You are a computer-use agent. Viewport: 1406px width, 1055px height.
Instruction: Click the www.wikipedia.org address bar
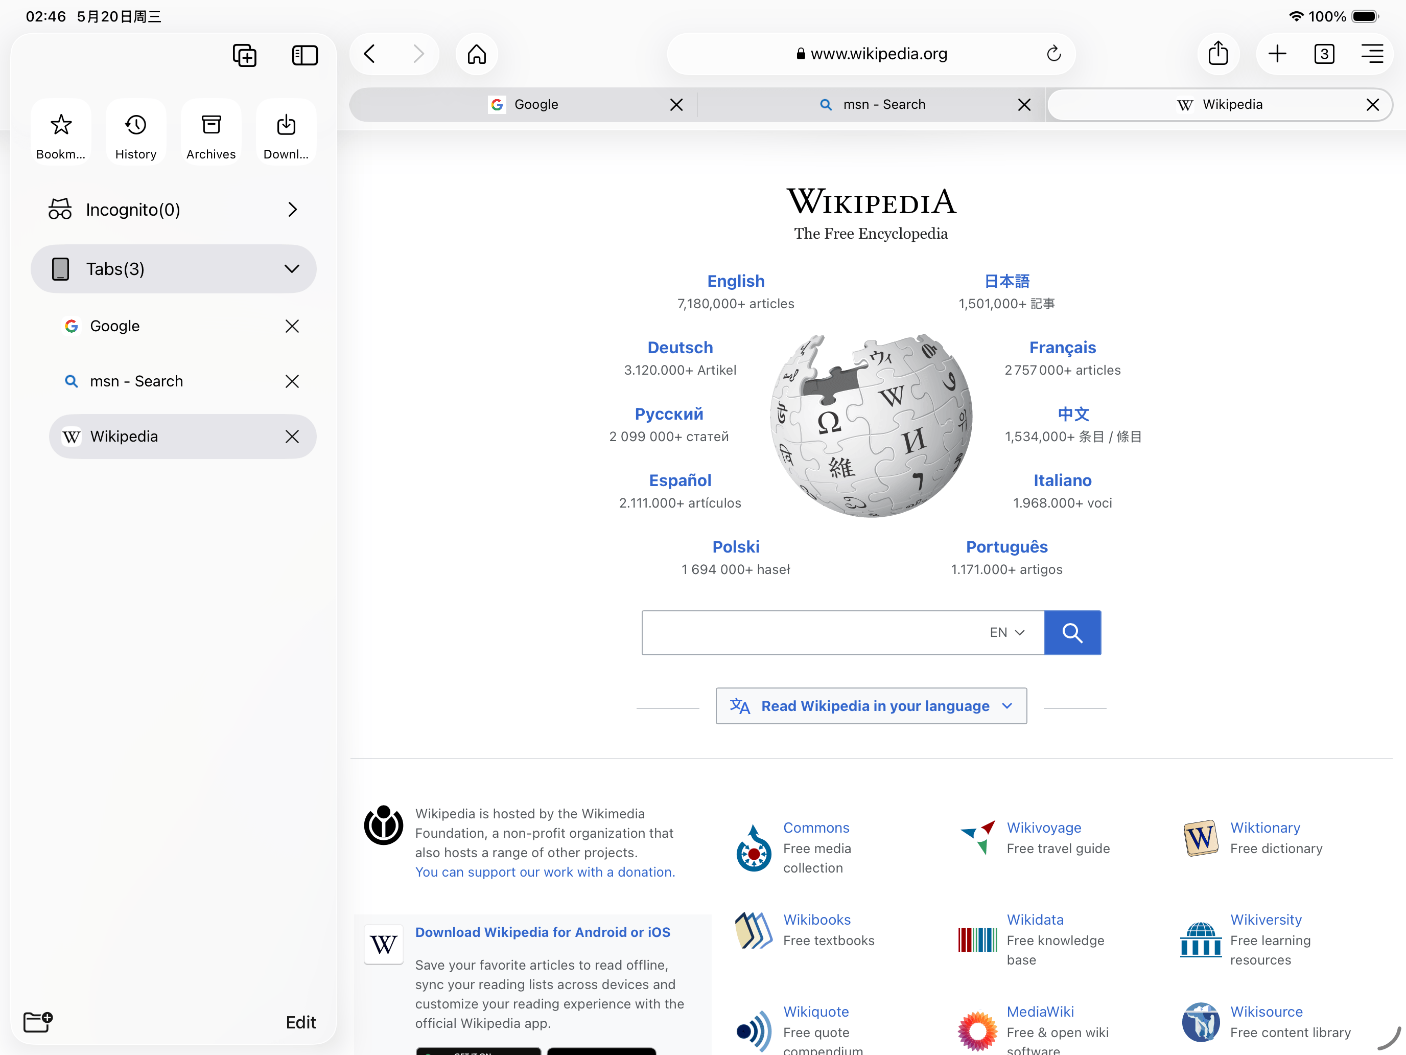tap(872, 54)
